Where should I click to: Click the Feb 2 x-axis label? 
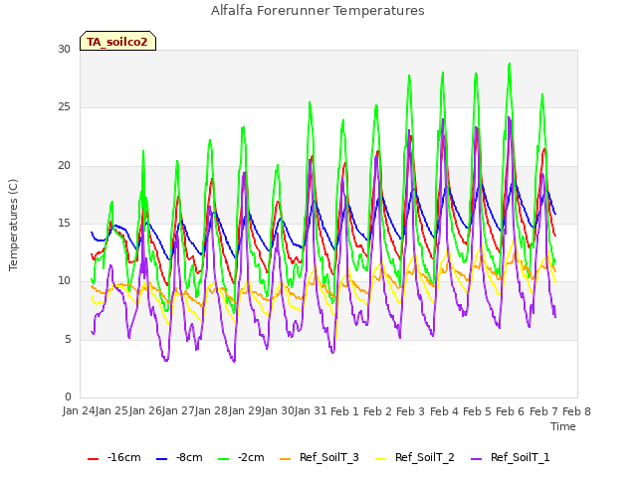tap(377, 411)
